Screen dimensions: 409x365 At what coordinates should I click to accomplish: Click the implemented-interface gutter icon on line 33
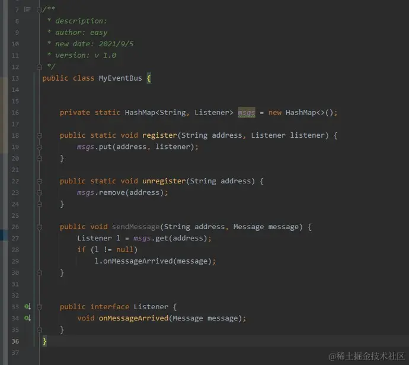(x=27, y=306)
